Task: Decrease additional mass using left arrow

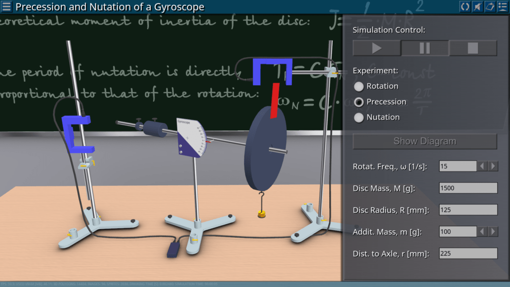Action: click(483, 232)
